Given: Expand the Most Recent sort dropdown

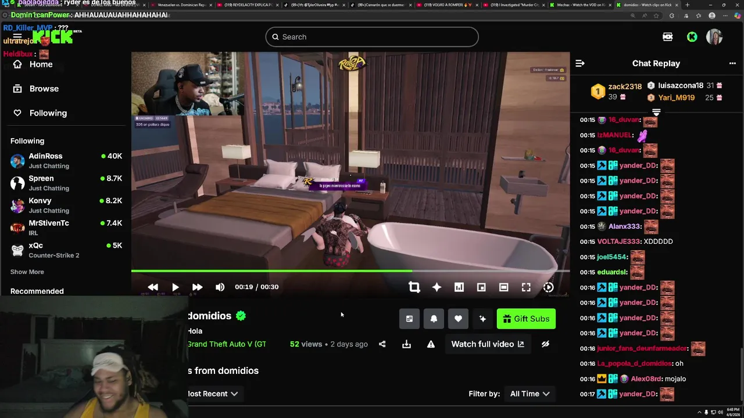Looking at the screenshot, I should tap(212, 394).
